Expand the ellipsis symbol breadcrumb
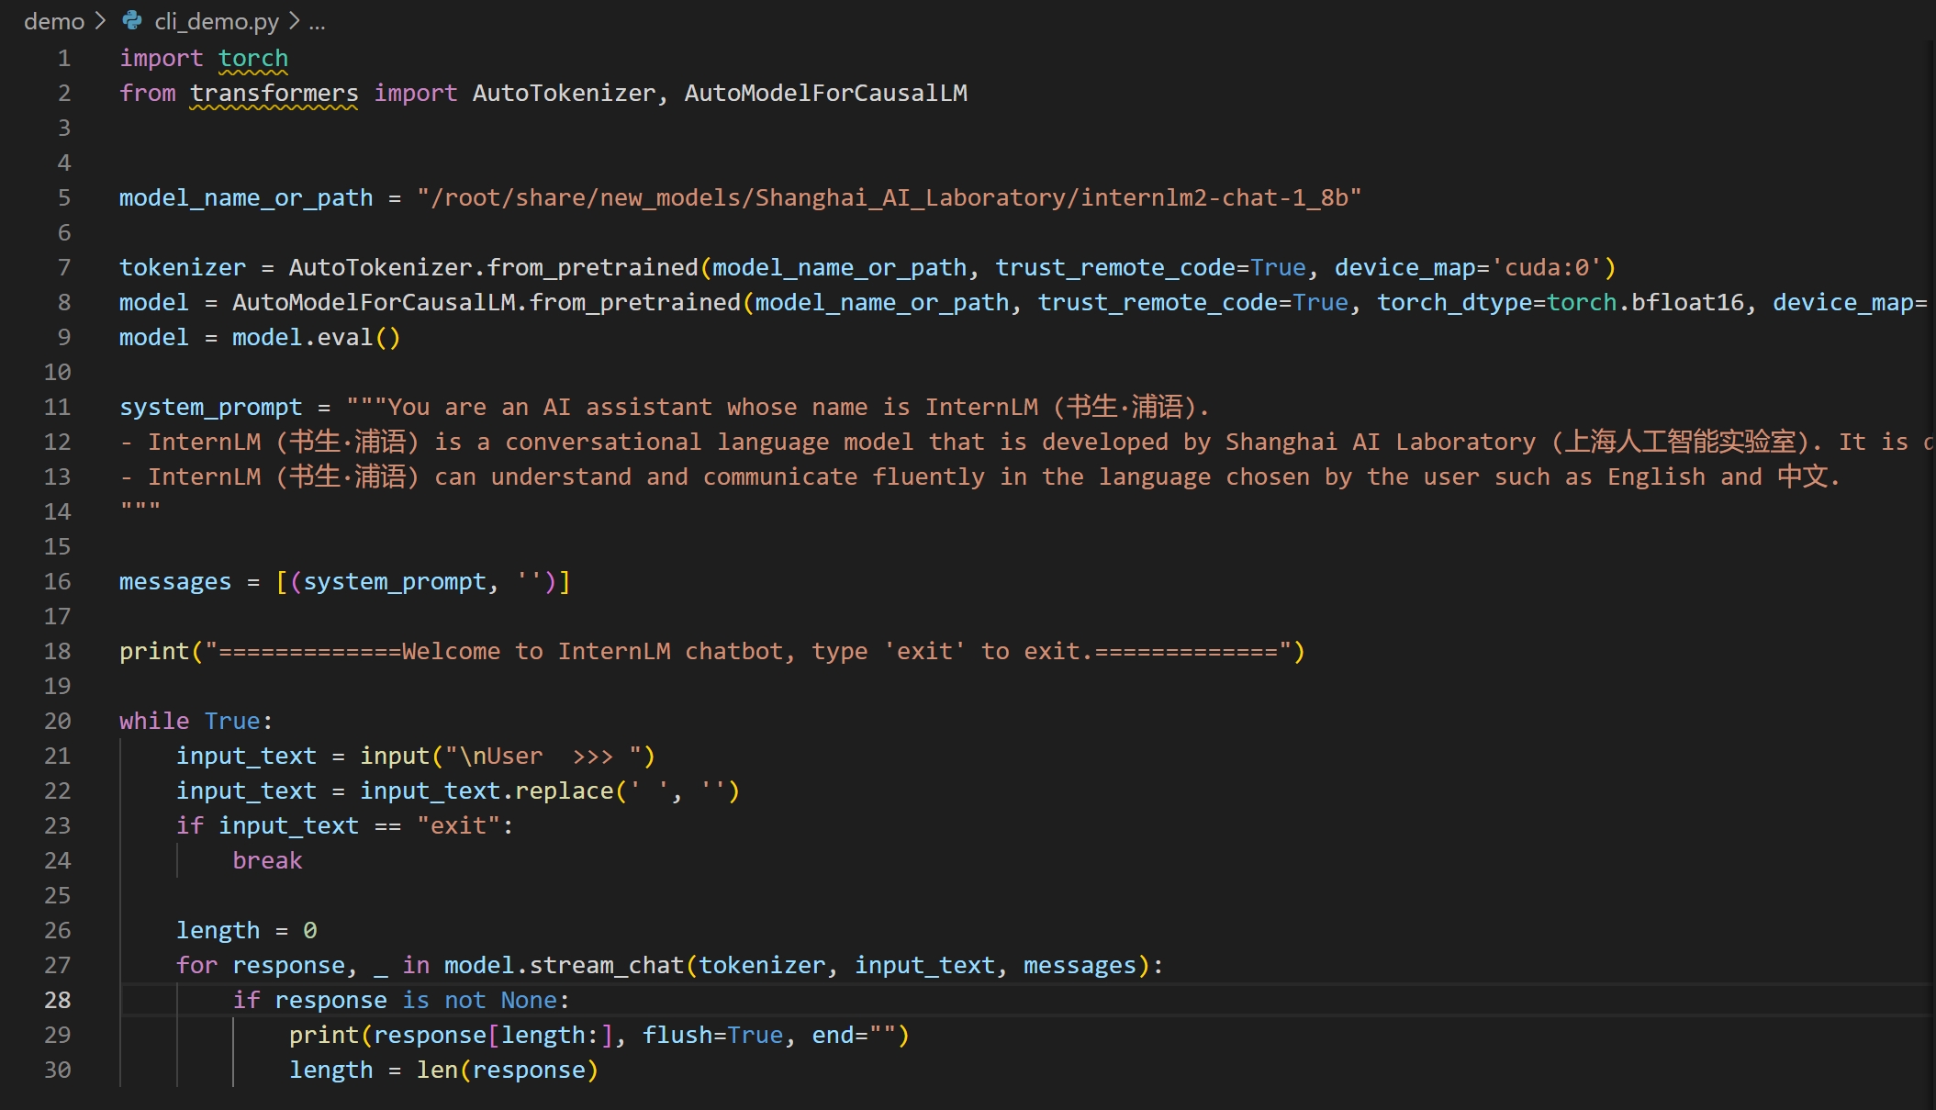This screenshot has height=1110, width=1936. click(x=317, y=21)
